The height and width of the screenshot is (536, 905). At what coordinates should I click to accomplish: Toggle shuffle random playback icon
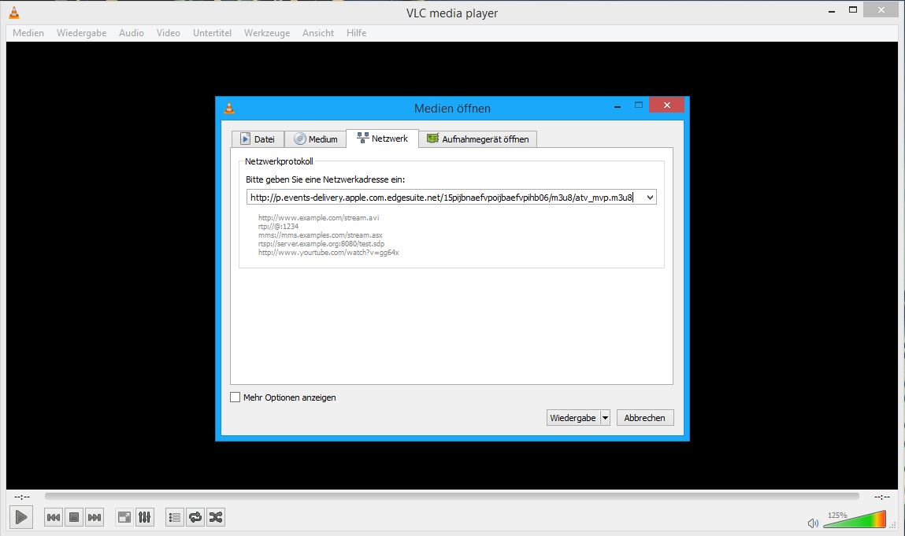[216, 518]
